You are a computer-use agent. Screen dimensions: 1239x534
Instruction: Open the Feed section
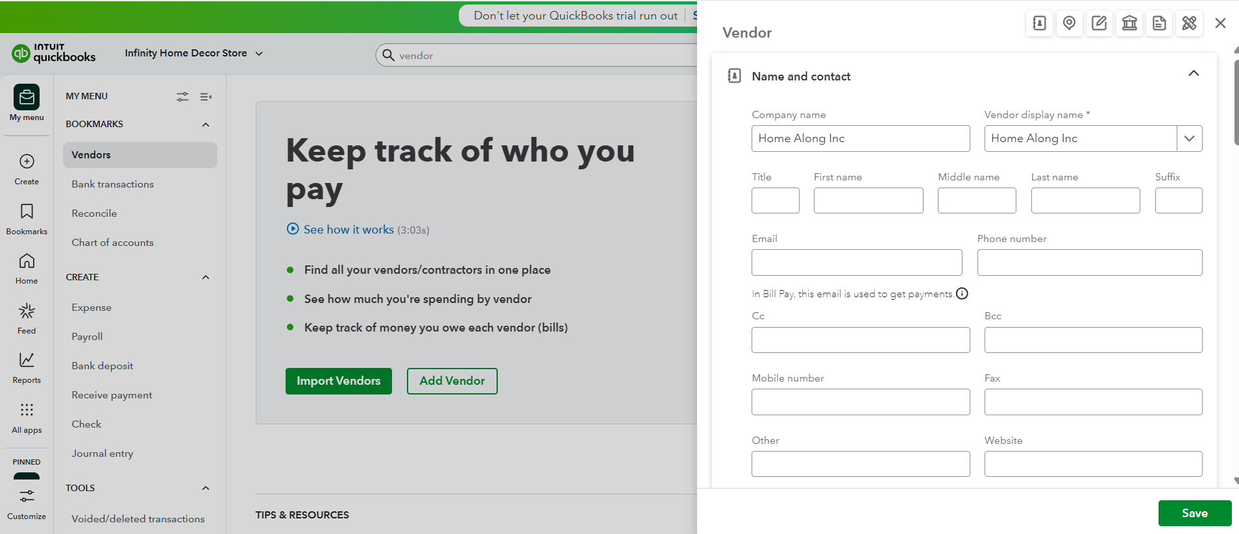click(x=27, y=319)
